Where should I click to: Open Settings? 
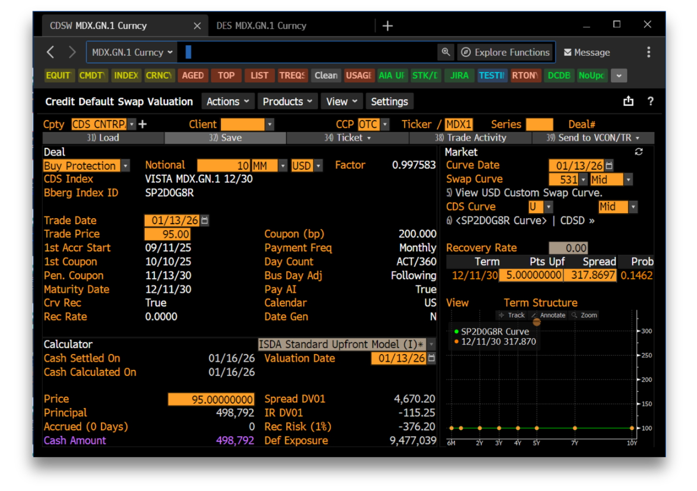point(389,101)
